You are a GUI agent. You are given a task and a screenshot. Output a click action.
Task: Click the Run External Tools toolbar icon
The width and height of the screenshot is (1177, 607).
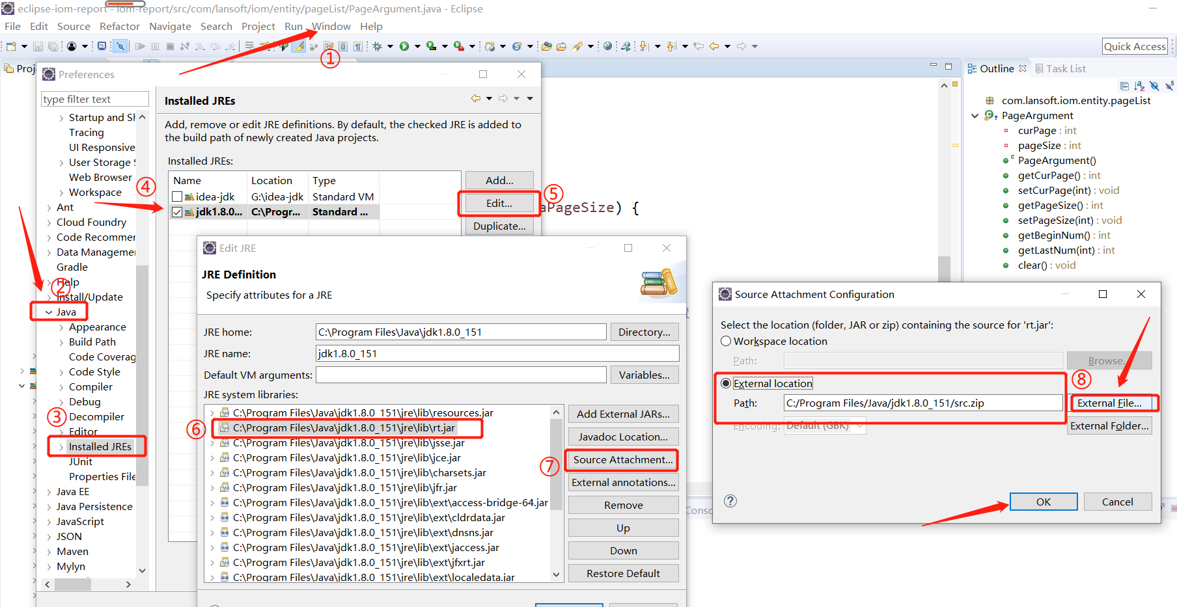click(459, 46)
